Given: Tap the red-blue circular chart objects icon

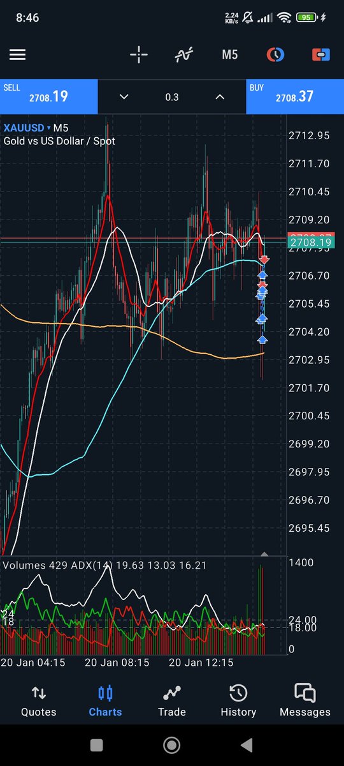Looking at the screenshot, I should point(275,55).
